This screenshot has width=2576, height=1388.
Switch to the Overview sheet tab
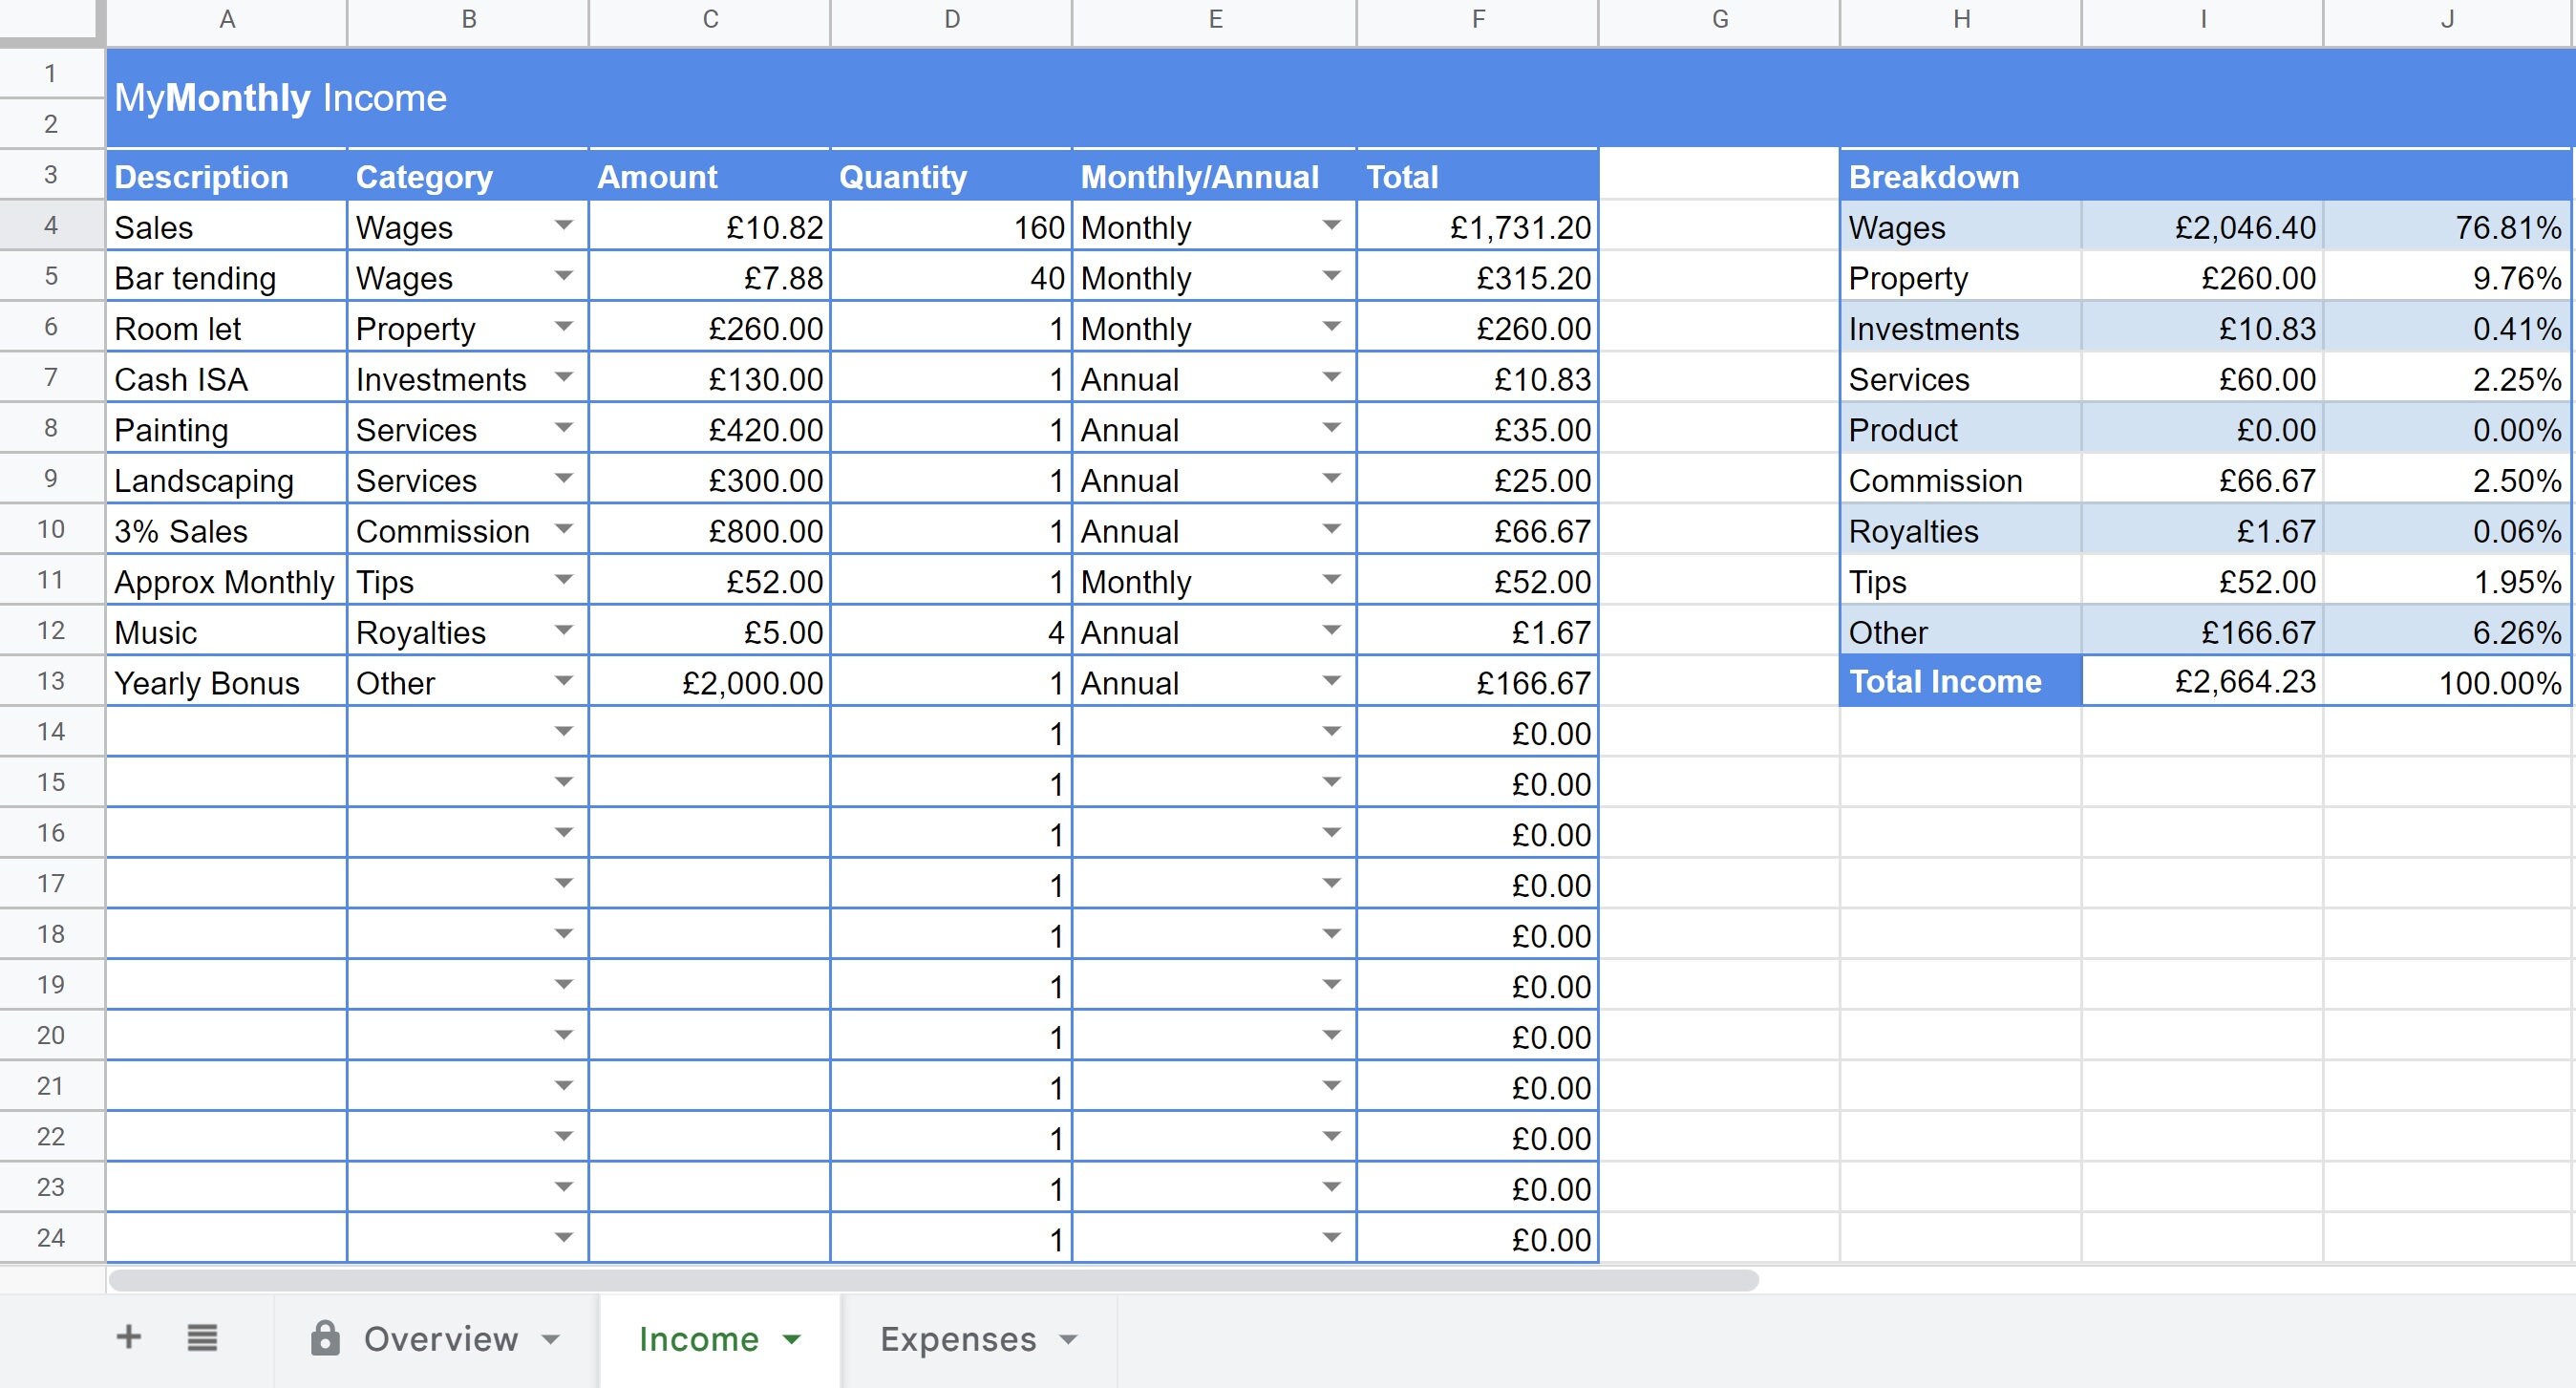coord(440,1338)
